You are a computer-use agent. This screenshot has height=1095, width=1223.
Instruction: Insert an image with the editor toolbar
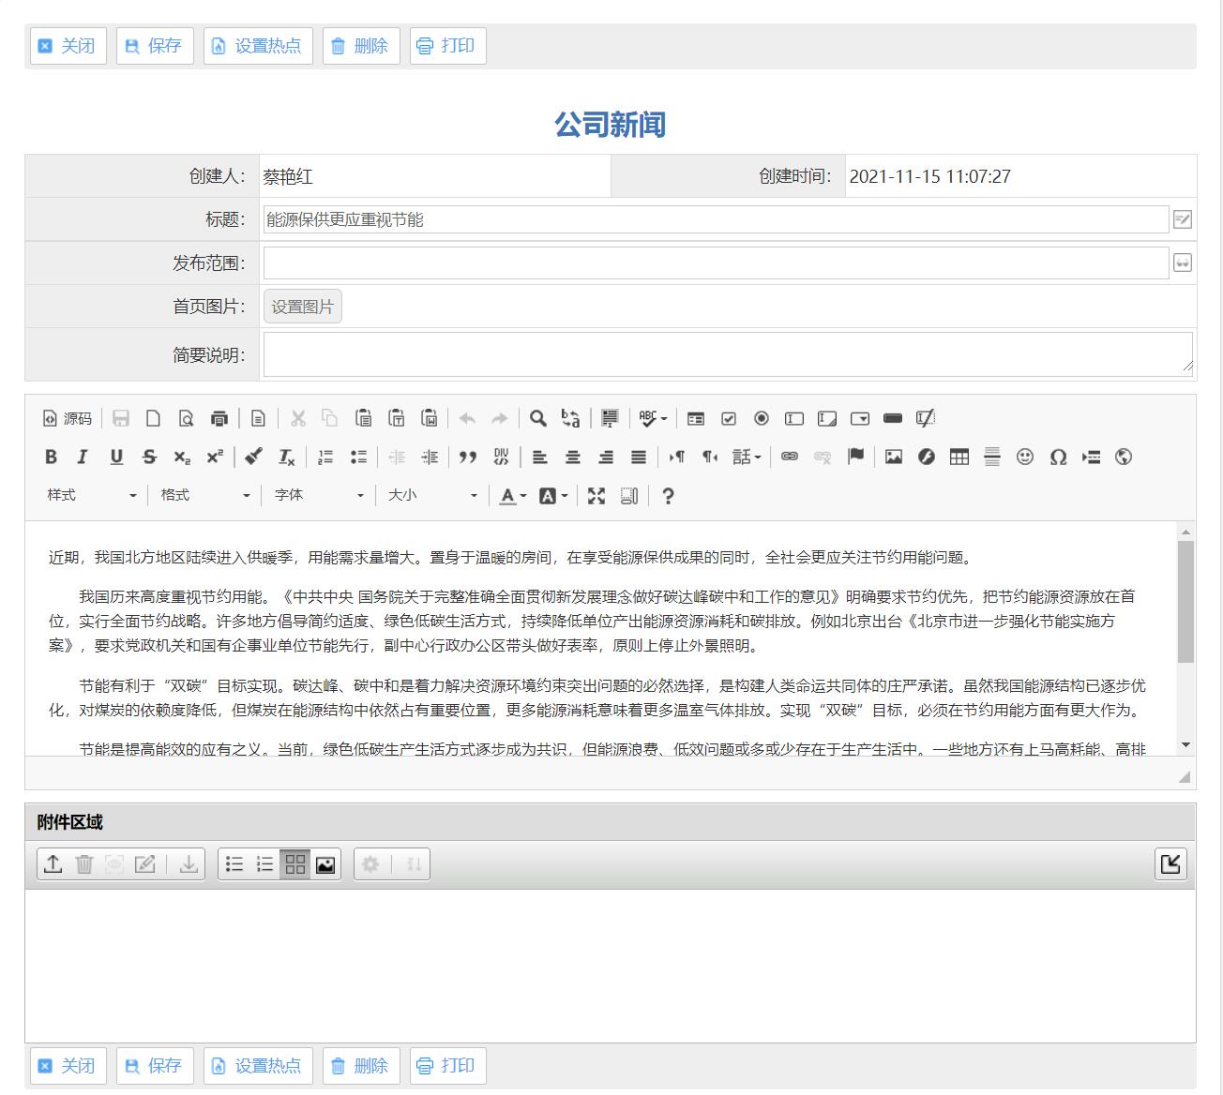[893, 457]
